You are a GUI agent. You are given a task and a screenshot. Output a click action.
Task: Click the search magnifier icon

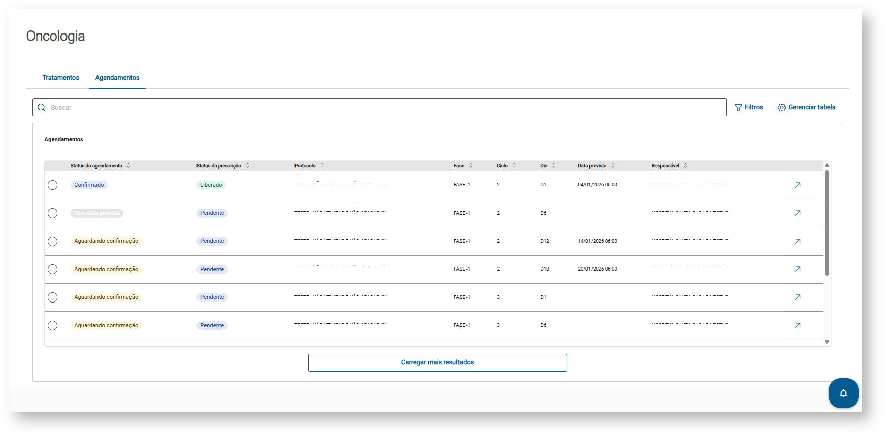[x=42, y=108]
